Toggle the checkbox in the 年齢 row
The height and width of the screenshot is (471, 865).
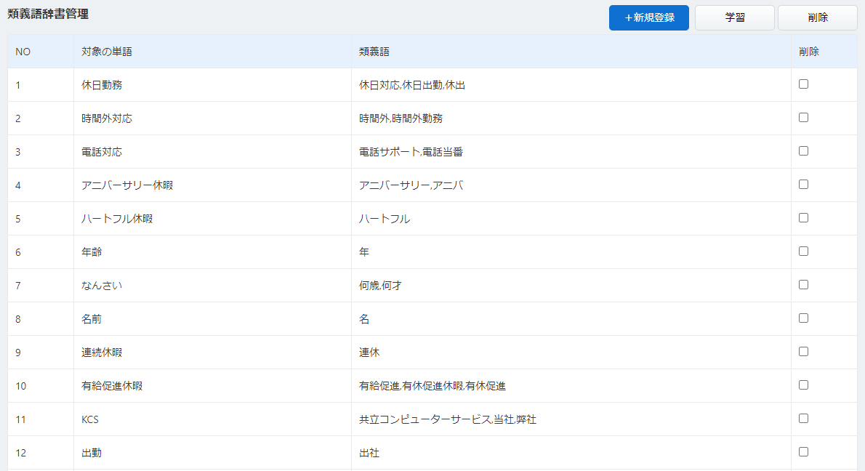coord(803,251)
